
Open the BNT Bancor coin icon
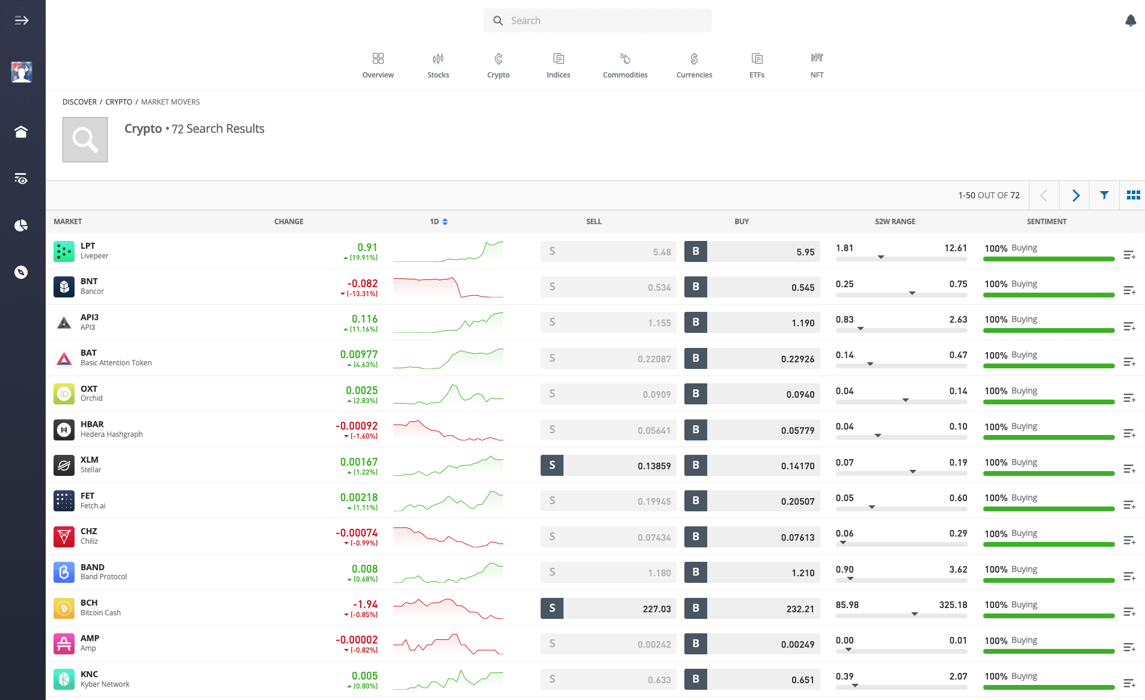coord(64,287)
